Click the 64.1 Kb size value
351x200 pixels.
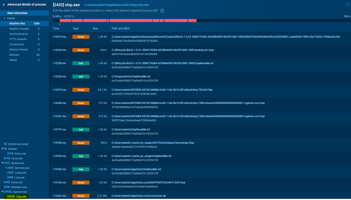[102, 90]
